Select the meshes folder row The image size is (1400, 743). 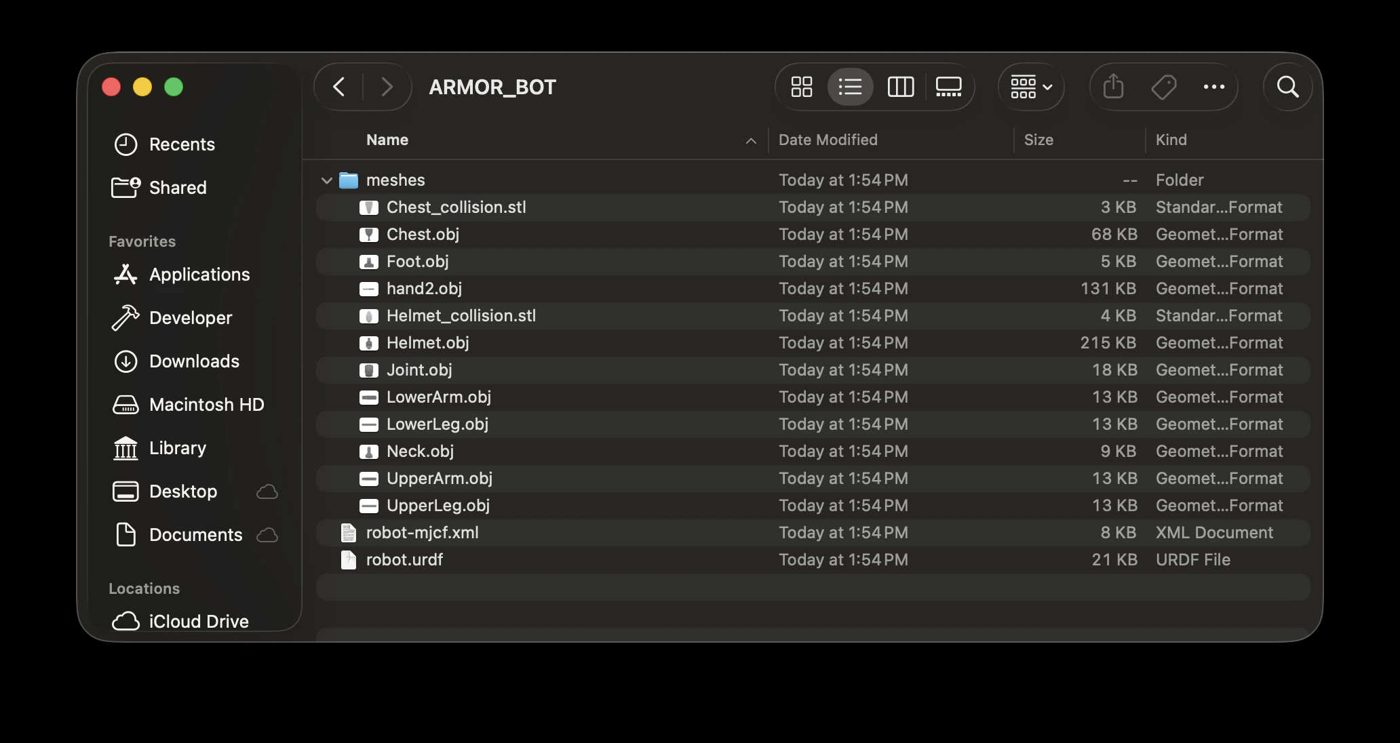813,180
